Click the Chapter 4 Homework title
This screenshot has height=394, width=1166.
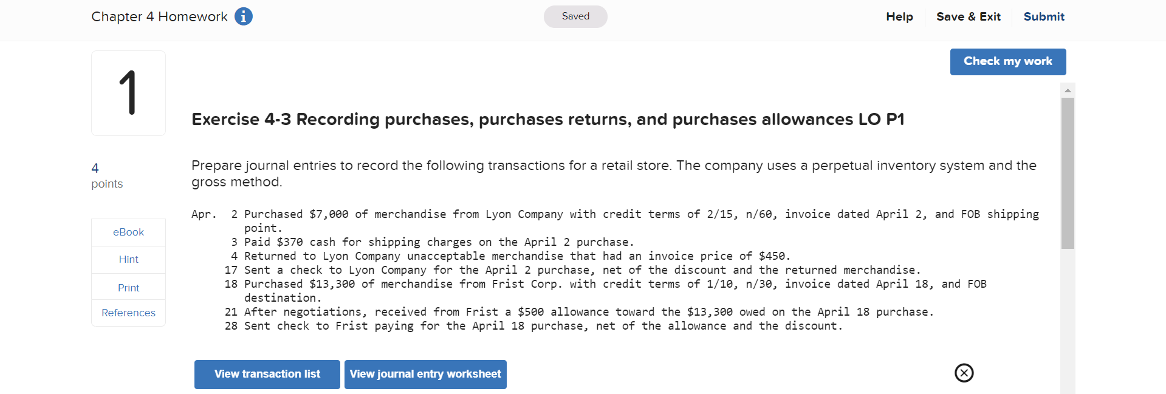(159, 16)
